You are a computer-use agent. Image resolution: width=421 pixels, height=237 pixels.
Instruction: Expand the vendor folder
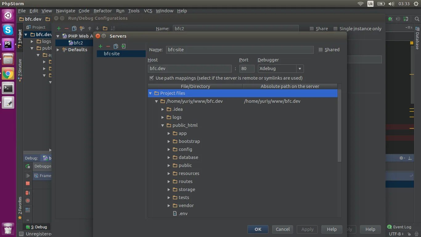click(x=169, y=206)
